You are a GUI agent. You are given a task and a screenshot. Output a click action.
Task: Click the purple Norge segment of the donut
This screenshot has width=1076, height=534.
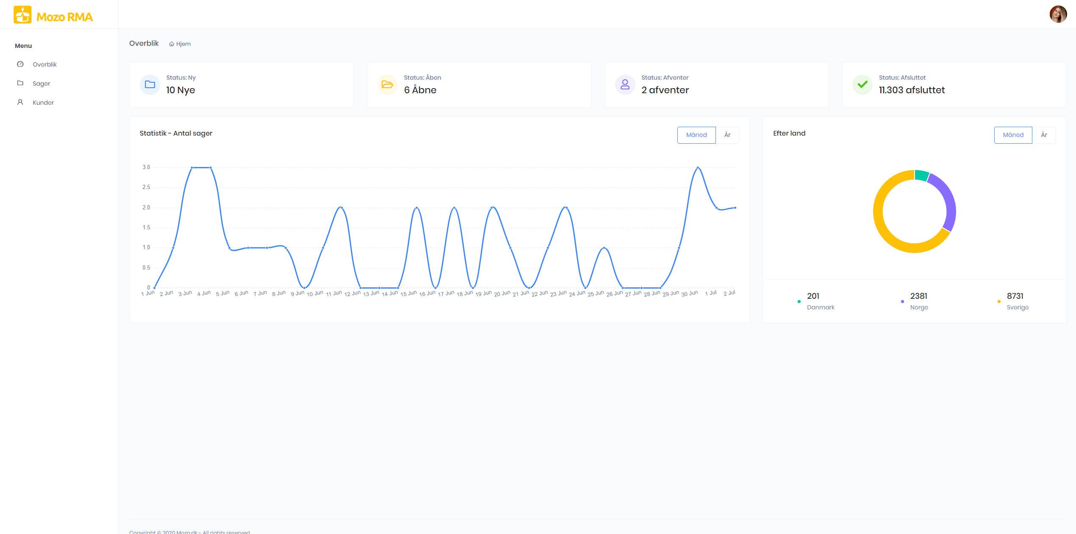coord(948,199)
